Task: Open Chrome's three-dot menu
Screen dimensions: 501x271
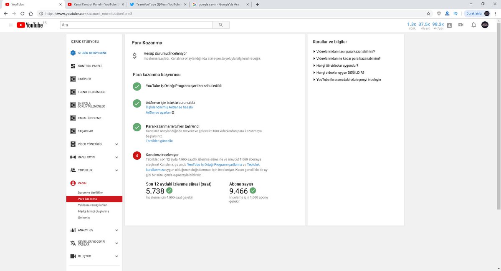Action: point(495,13)
